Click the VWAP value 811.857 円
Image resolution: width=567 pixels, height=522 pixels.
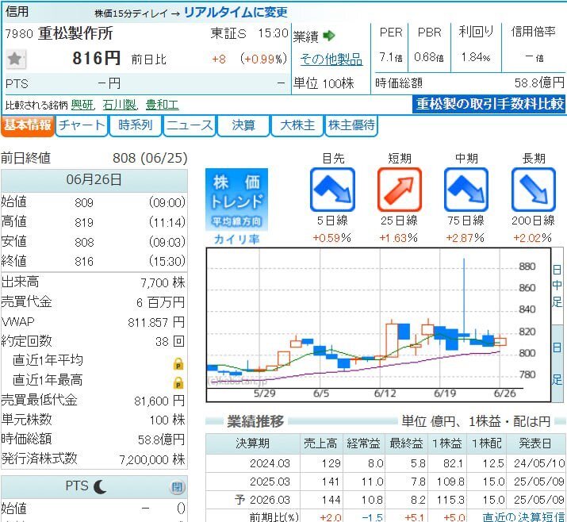tap(156, 322)
